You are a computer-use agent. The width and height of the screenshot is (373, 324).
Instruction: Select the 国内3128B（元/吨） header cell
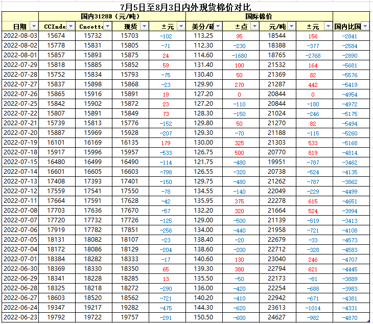point(112,16)
